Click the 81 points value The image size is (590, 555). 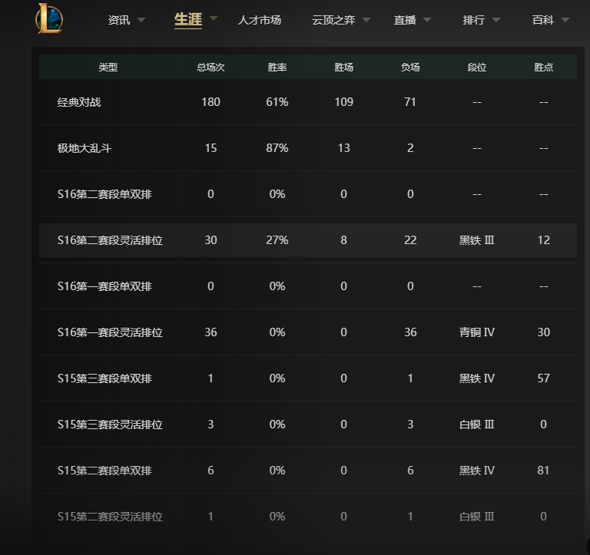click(x=543, y=471)
